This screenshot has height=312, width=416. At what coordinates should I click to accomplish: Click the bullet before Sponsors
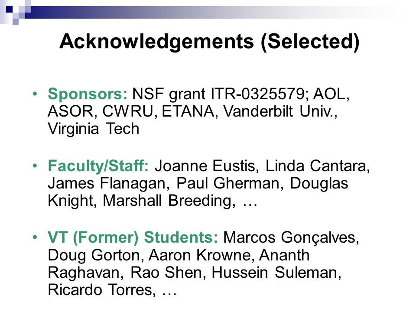point(35,94)
